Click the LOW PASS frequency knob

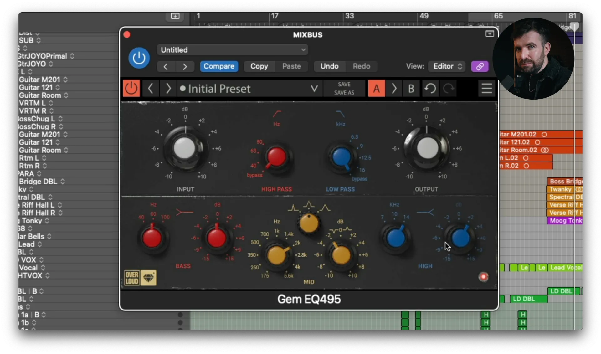(x=342, y=157)
